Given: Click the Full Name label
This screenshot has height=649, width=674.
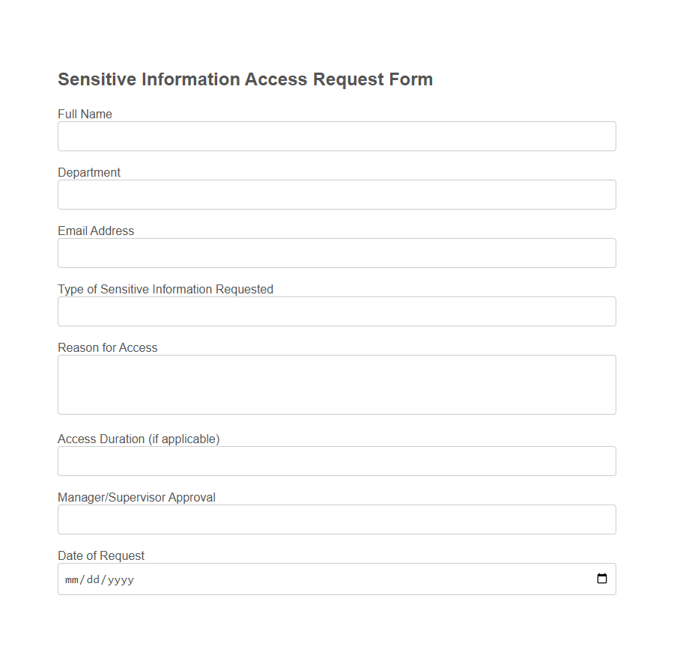Looking at the screenshot, I should (x=85, y=114).
